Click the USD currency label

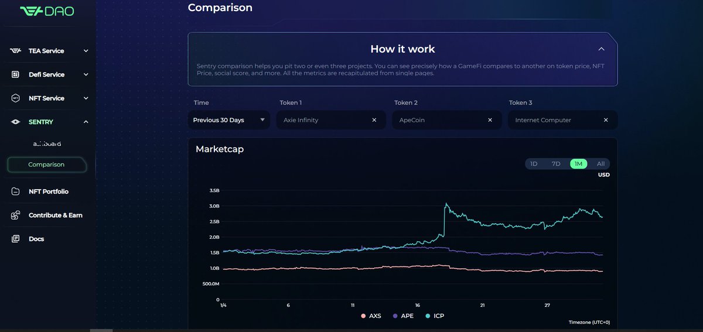coord(603,174)
